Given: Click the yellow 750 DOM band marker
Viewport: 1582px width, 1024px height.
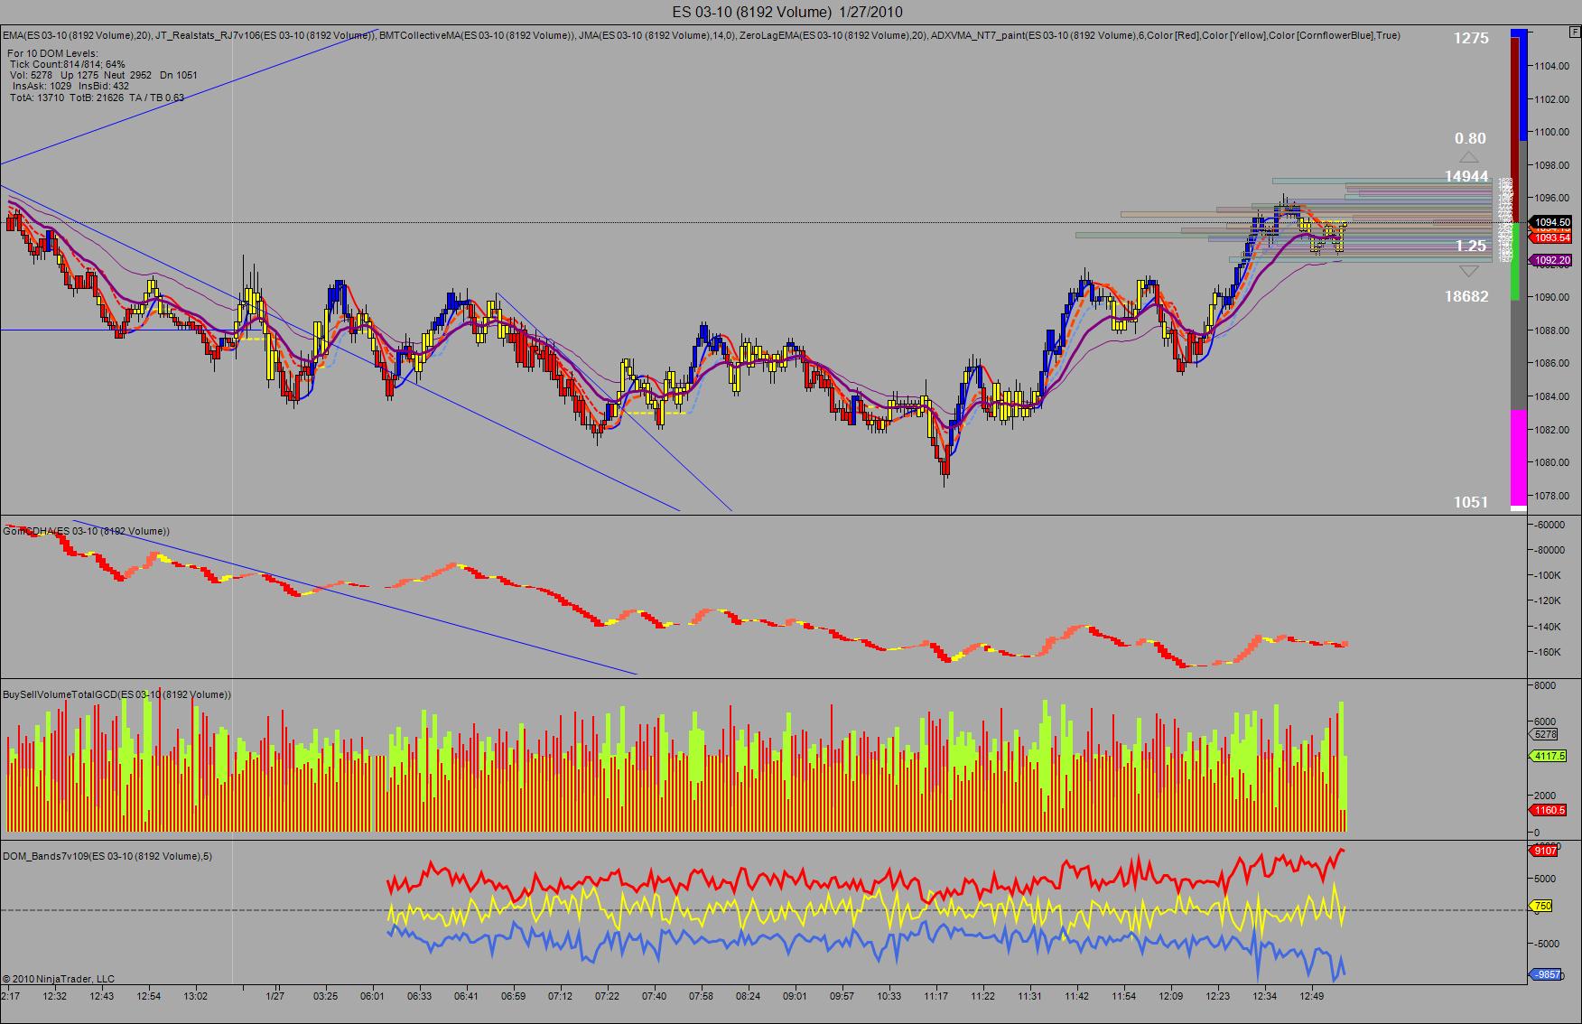Looking at the screenshot, I should 1542,906.
